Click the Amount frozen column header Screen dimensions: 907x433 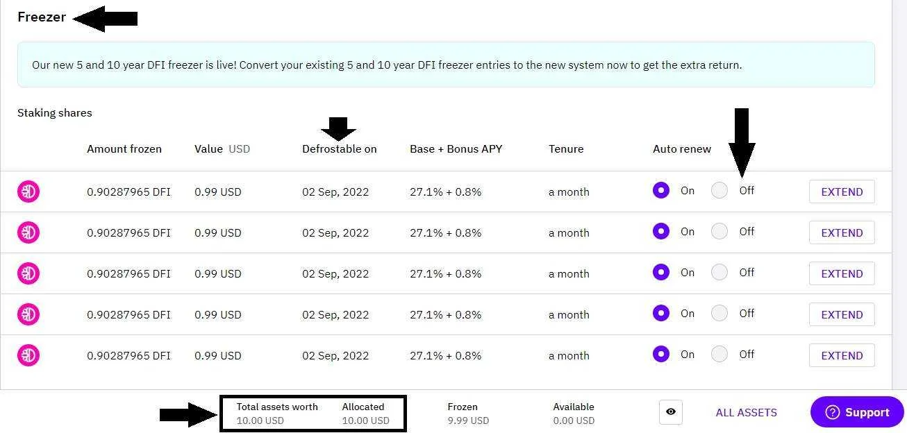pos(124,148)
